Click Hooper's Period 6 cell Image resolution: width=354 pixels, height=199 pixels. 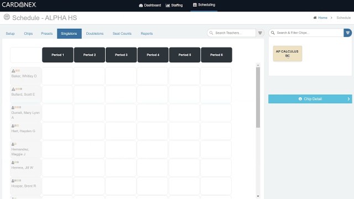216,186
